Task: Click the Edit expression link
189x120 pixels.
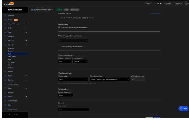Action: point(155,13)
